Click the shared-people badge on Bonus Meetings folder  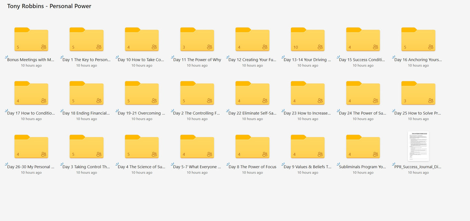point(44,47)
